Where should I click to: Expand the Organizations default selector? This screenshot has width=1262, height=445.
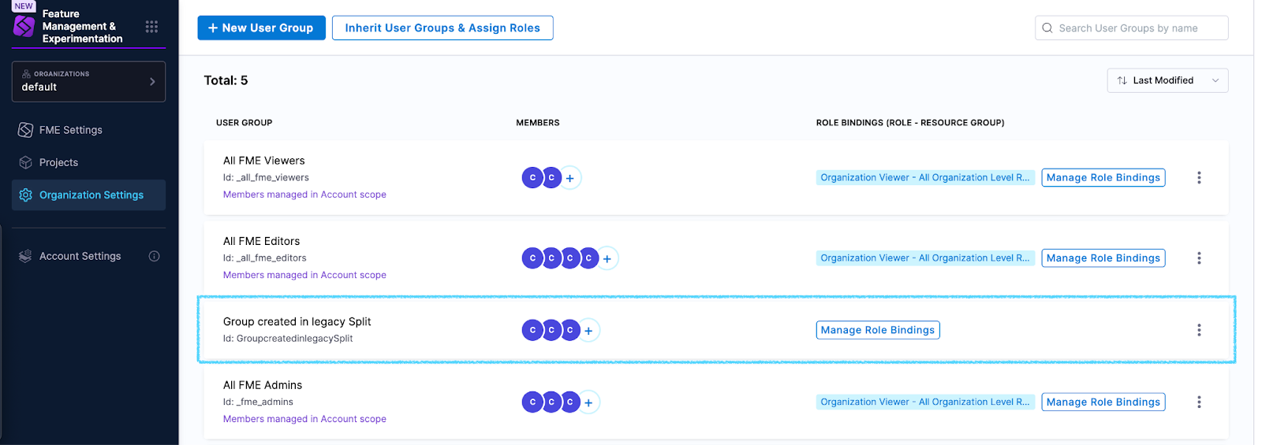pyautogui.click(x=88, y=81)
